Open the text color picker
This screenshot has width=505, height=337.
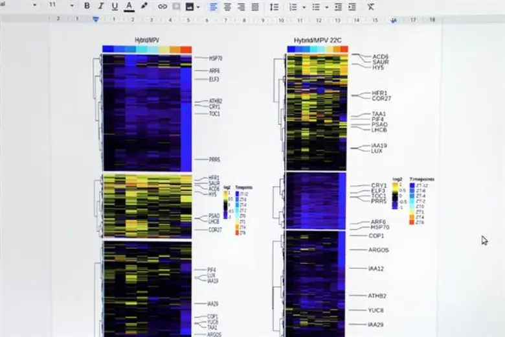(129, 6)
